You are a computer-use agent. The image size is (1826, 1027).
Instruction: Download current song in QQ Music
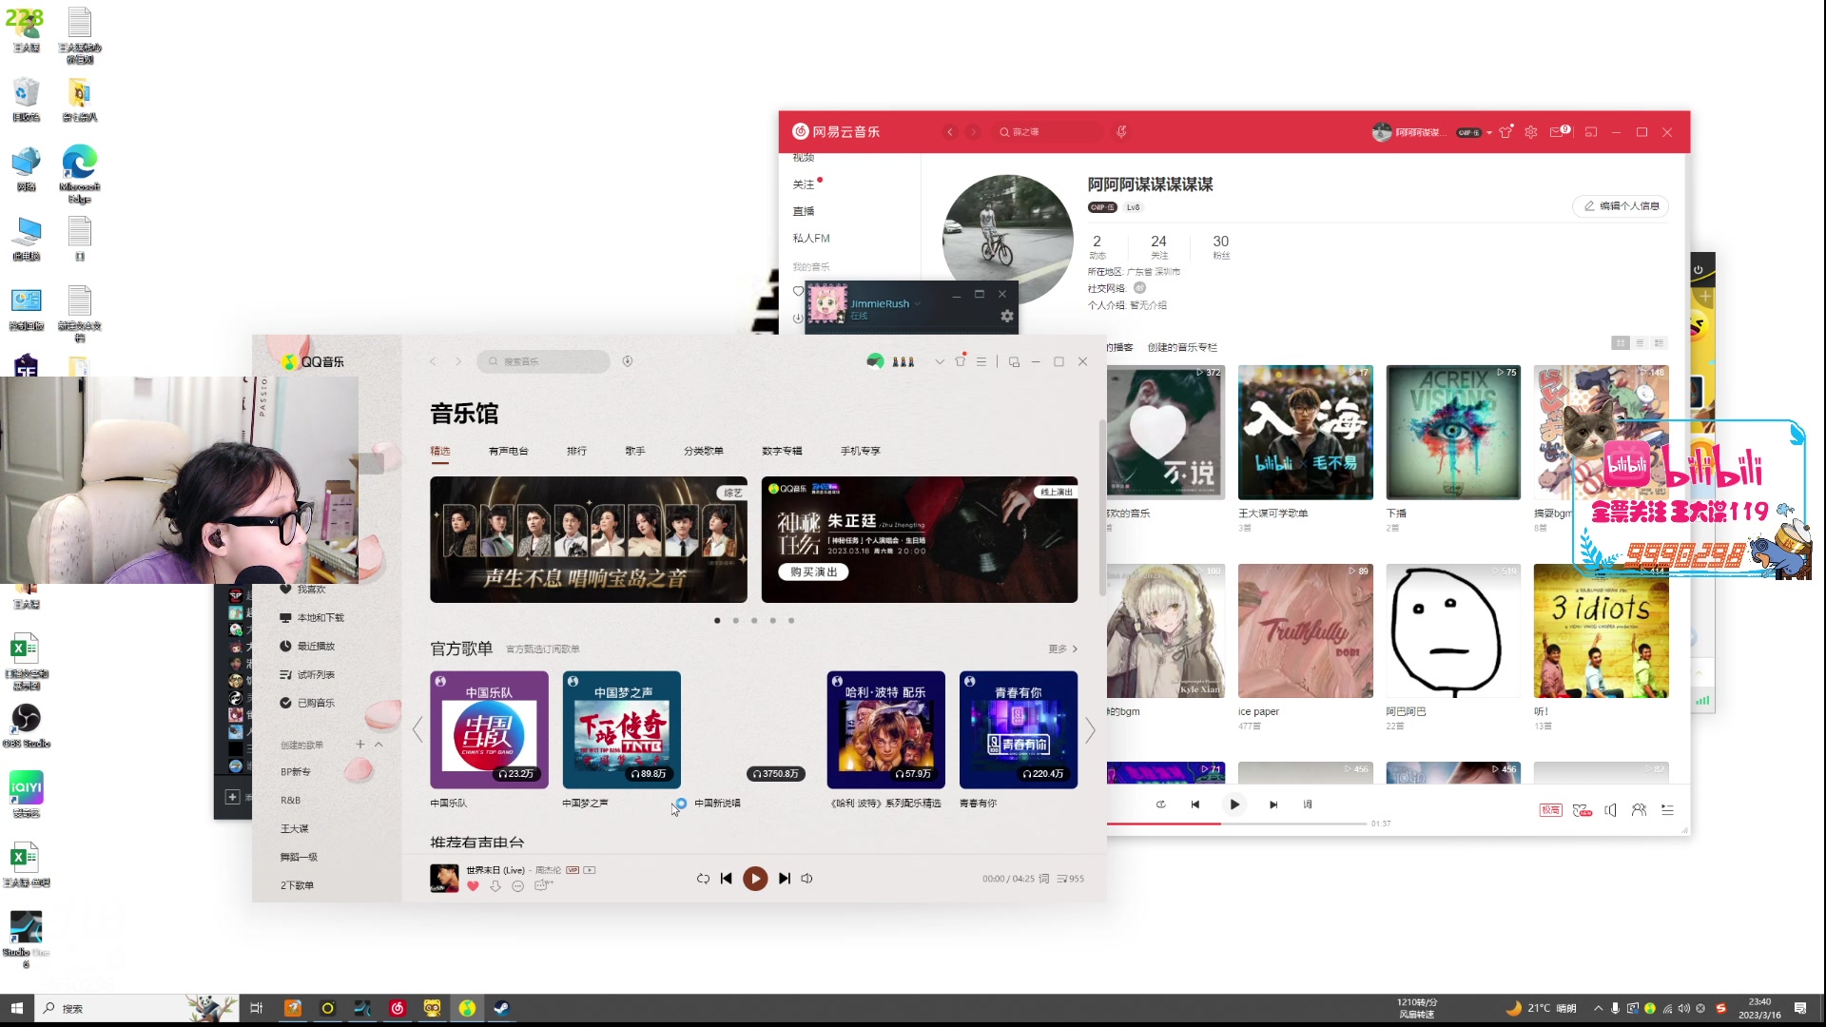click(495, 886)
